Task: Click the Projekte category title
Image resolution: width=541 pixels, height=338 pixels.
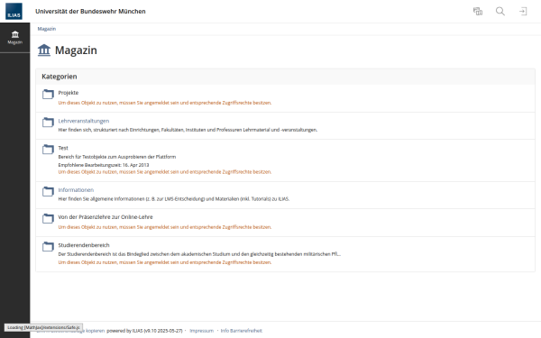Action: coord(69,93)
